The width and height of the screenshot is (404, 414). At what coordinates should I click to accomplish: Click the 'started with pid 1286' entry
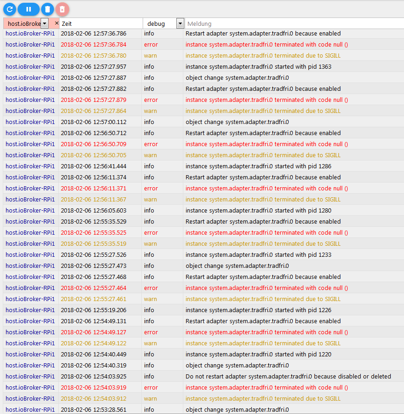pyautogui.click(x=258, y=166)
